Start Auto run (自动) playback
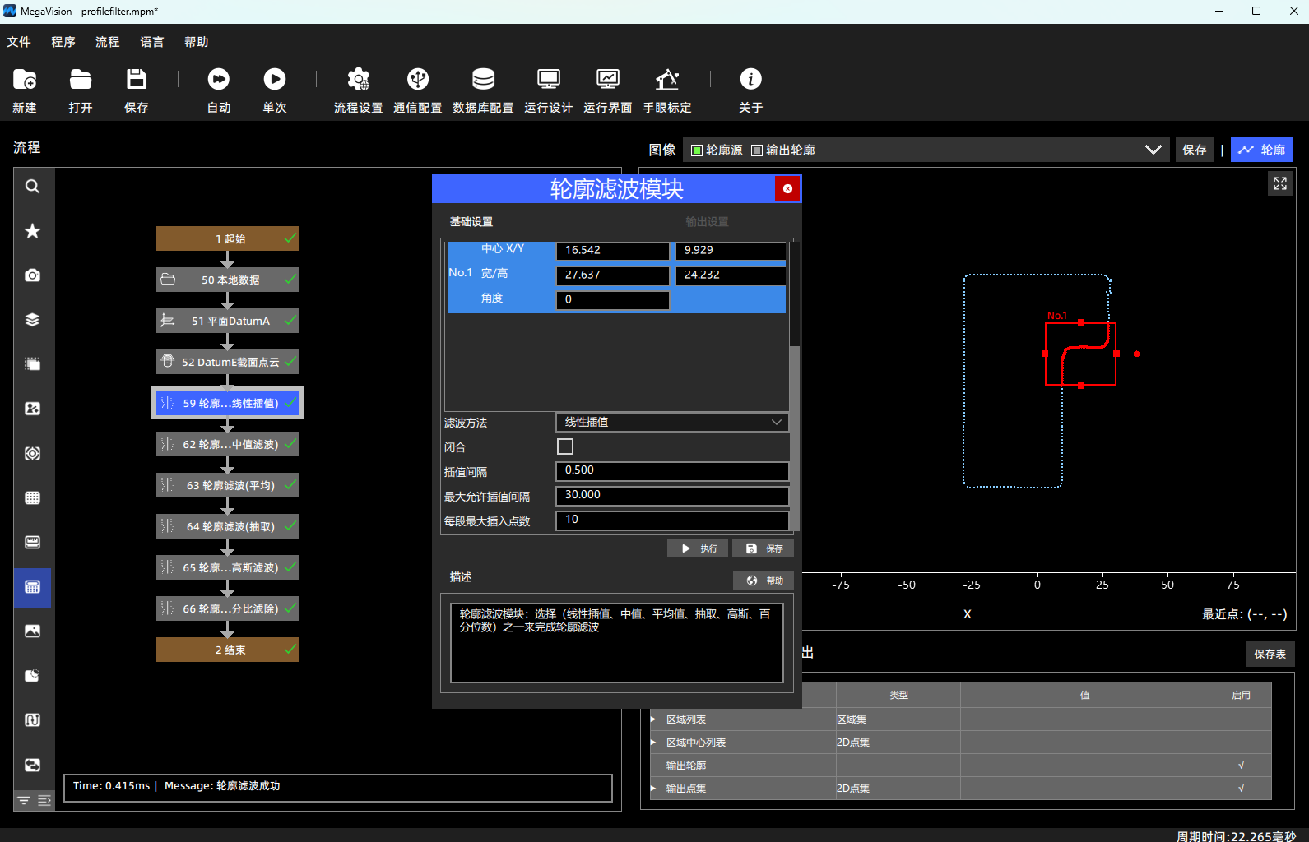The image size is (1309, 842). tap(219, 80)
